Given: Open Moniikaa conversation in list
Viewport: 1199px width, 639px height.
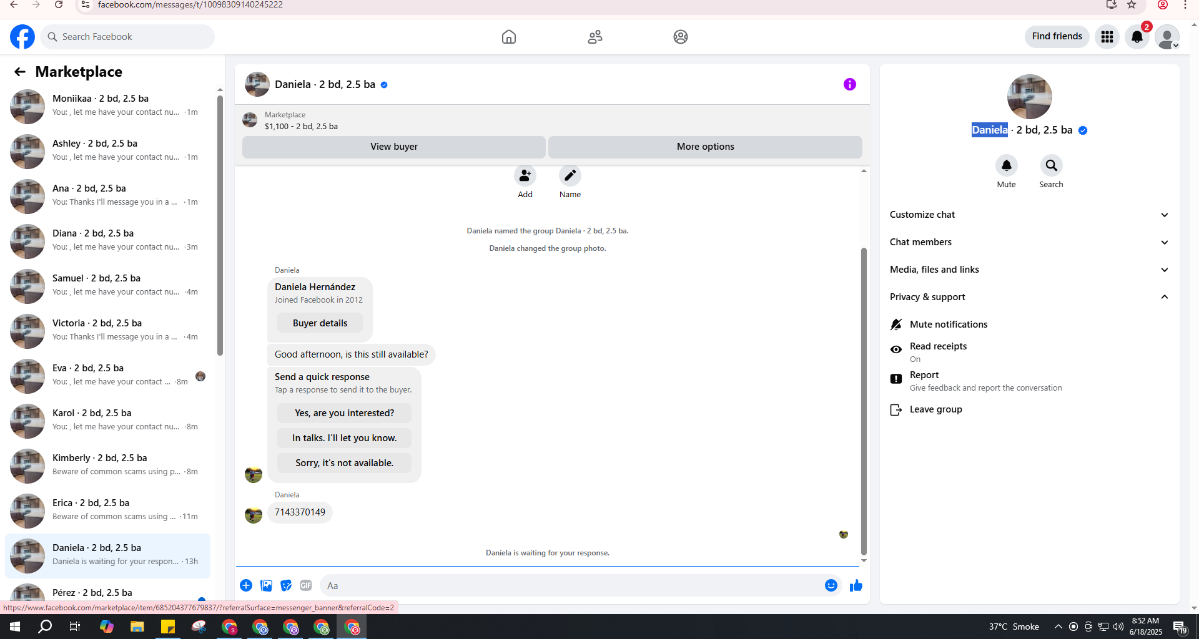Looking at the screenshot, I should (108, 106).
